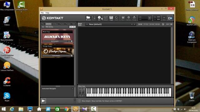This screenshot has height=112, width=200.
Task: Toggle the Quick load browser
Action: tap(117, 18)
